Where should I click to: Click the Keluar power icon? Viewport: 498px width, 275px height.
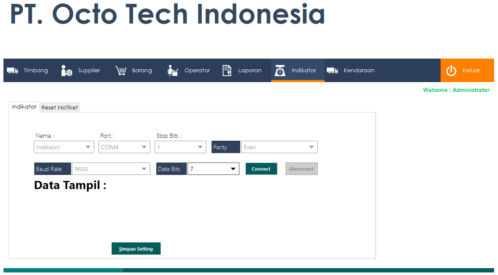[451, 71]
